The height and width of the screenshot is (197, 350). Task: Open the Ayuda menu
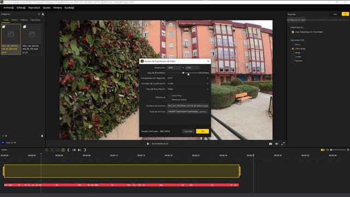coord(69,8)
